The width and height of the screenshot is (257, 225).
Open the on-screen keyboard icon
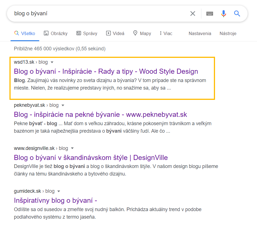tap(210, 14)
